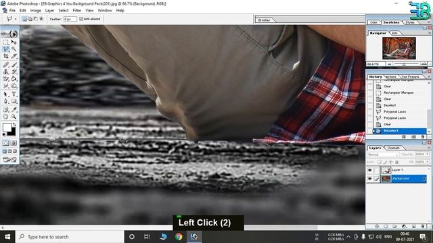Select the Eraser tool
433x243 pixels.
[x=6, y=79]
